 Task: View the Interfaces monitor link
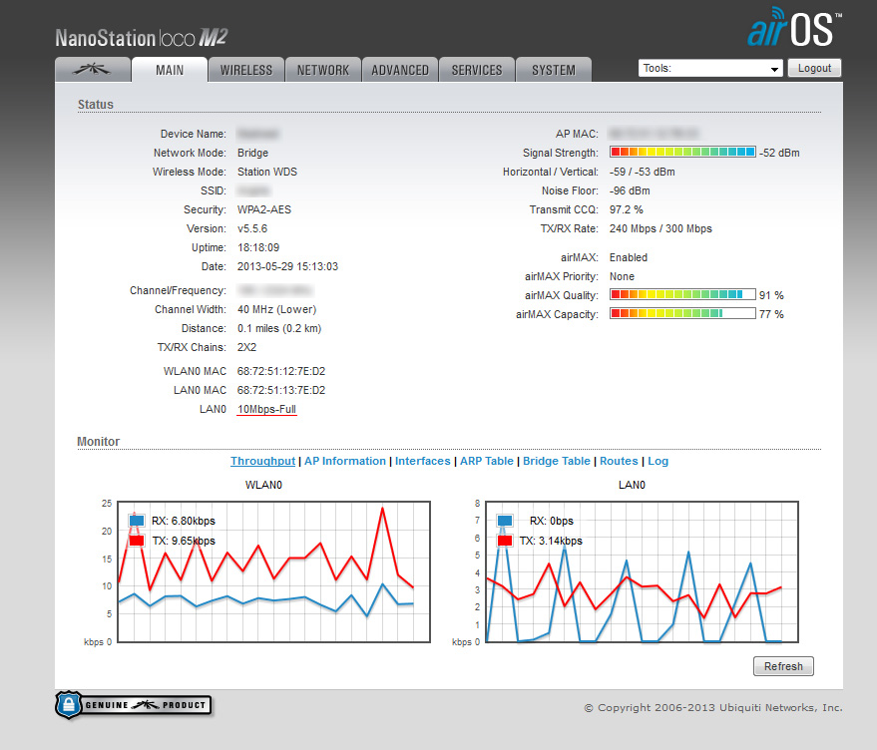(x=423, y=461)
